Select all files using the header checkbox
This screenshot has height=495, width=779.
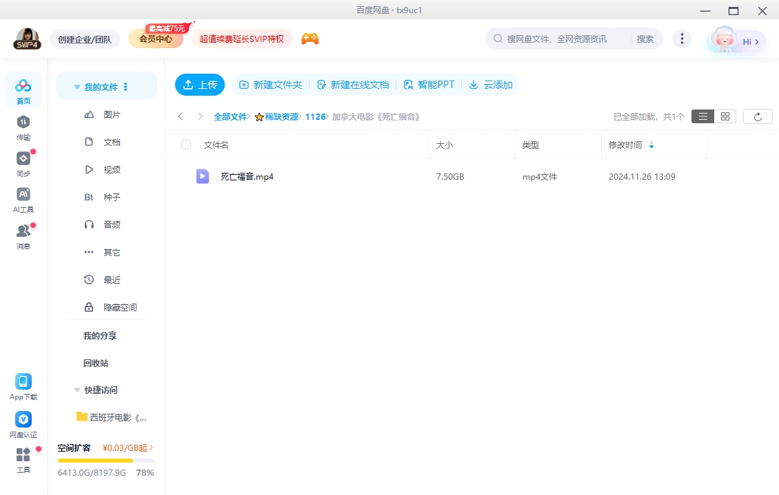(x=185, y=145)
